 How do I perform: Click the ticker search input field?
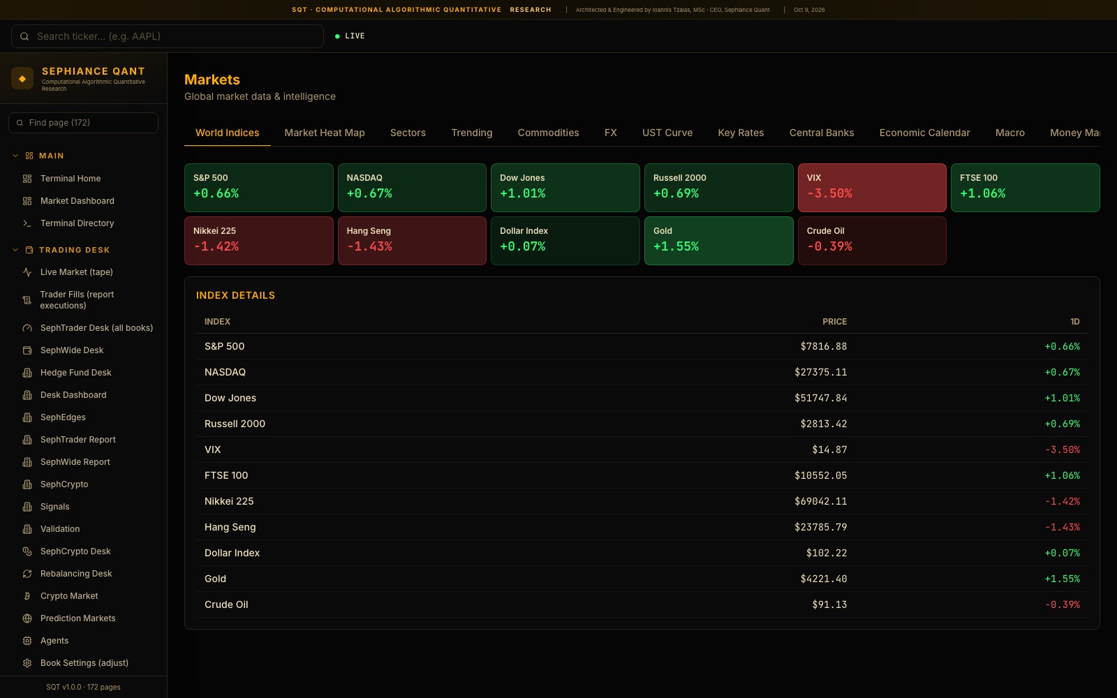168,36
